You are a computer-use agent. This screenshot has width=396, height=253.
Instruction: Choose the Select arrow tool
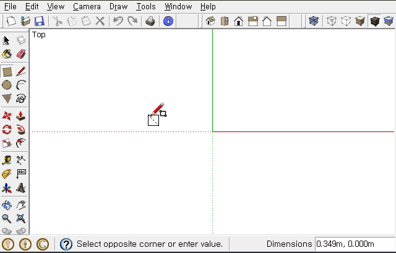7,40
